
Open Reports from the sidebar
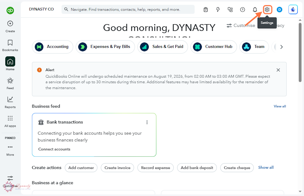point(10,102)
